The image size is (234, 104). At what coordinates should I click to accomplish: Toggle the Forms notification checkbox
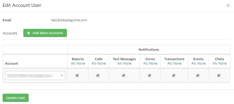149,75
